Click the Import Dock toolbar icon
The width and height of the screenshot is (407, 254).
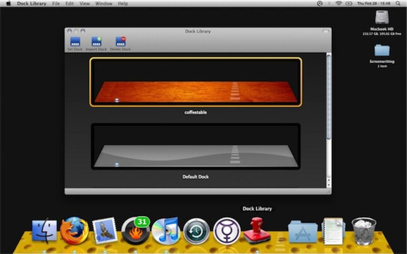pos(96,42)
